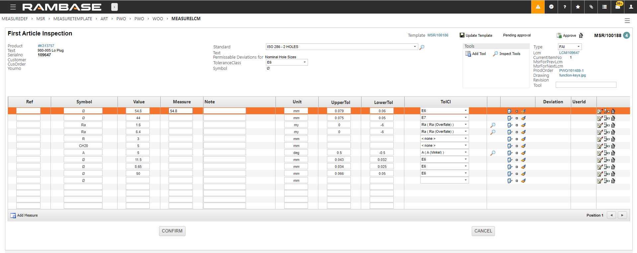This screenshot has width=637, height=253.
Task: Open favorites with the star icon
Action: pyautogui.click(x=578, y=7)
